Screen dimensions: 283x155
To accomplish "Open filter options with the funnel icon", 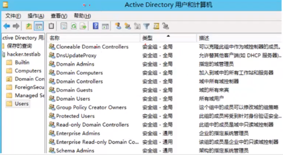I will click(146, 26).
